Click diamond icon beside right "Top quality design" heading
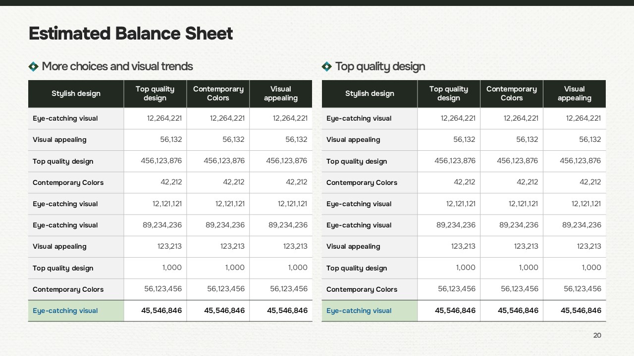The image size is (634, 356). pos(327,66)
